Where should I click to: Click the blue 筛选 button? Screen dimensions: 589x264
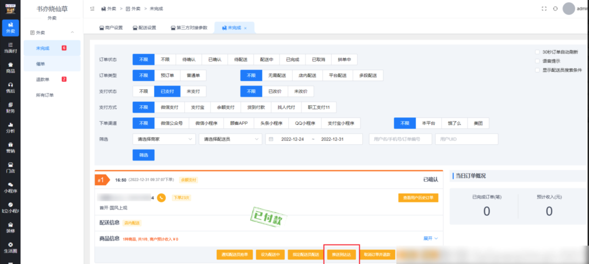pyautogui.click(x=143, y=155)
